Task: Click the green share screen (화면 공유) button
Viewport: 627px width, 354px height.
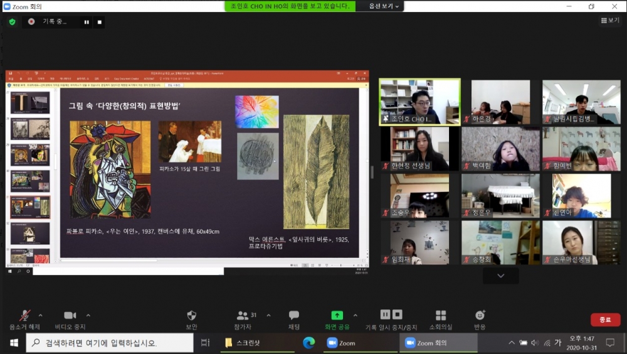Action: point(337,319)
